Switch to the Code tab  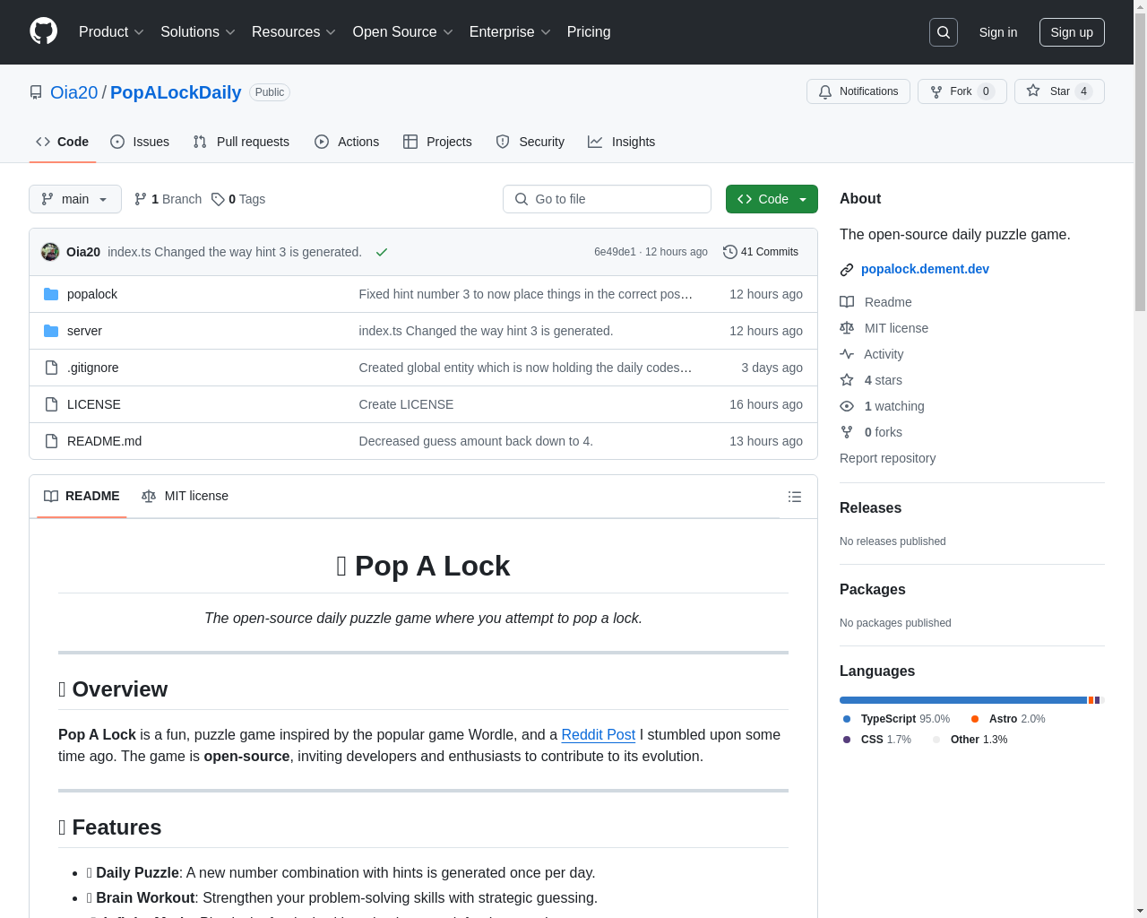click(x=63, y=142)
